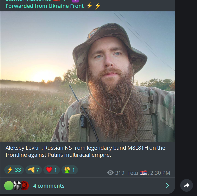Click the Serbian flag emoji in signature
Image resolution: width=197 pixels, height=196 pixels.
(x=143, y=173)
